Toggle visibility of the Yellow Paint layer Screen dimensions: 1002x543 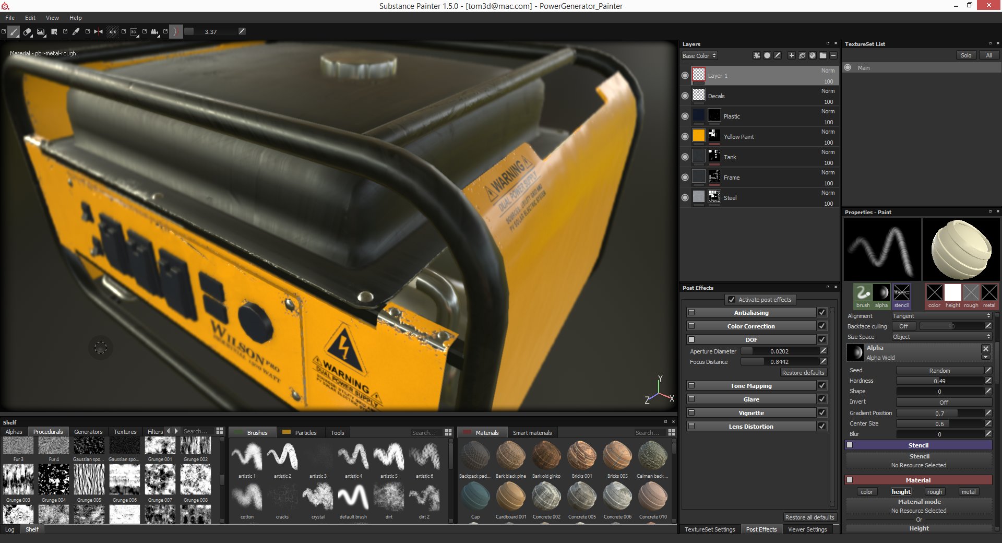click(x=685, y=136)
